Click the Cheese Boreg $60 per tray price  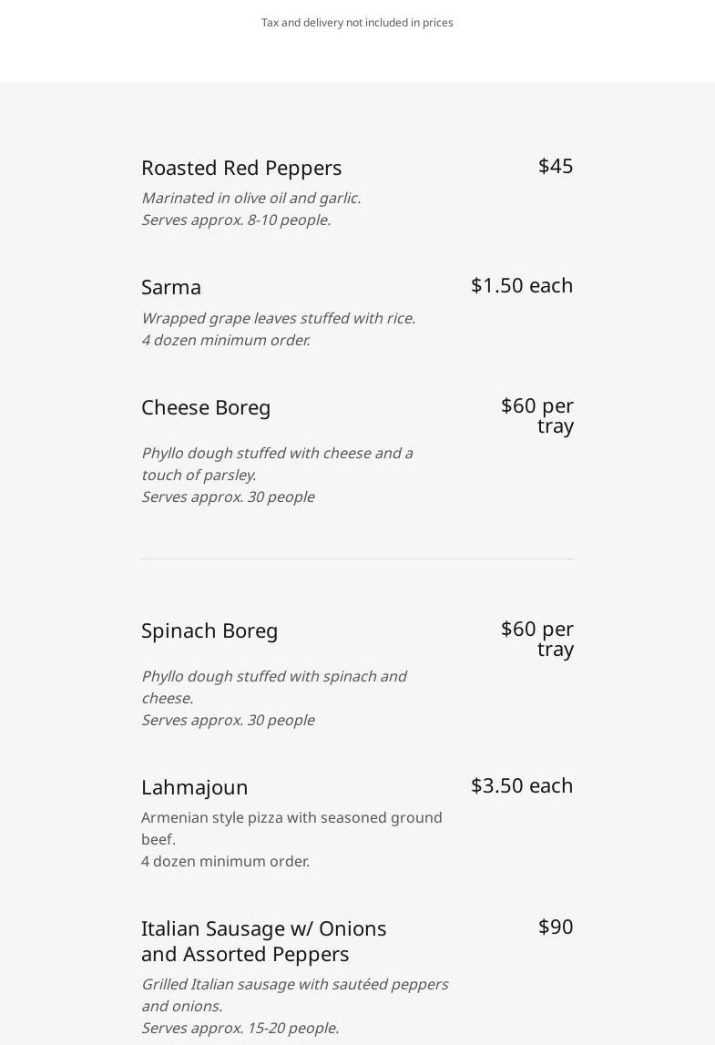[537, 415]
